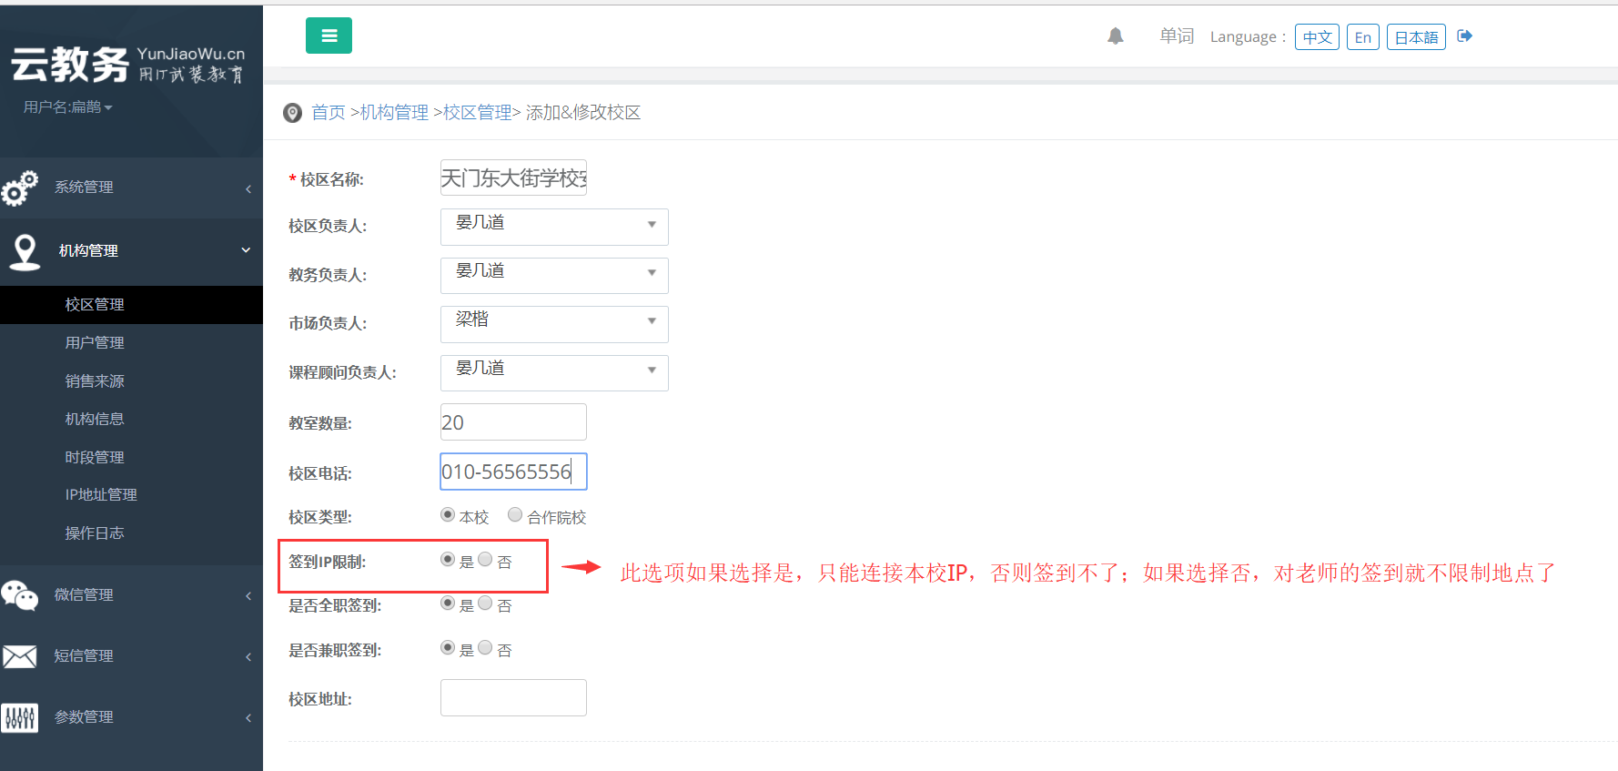Click the WeChat icon for 微信管理
Screen dimensions: 1618x771
coord(20,595)
